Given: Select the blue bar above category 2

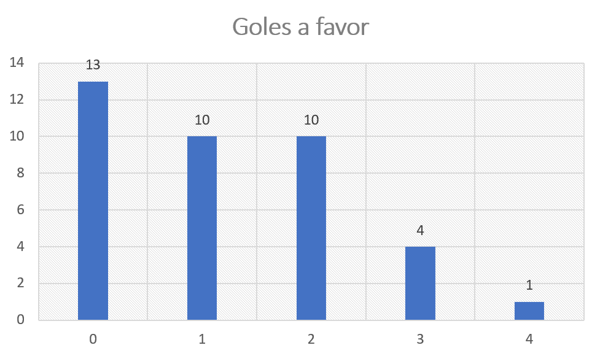Looking at the screenshot, I should click(x=311, y=228).
